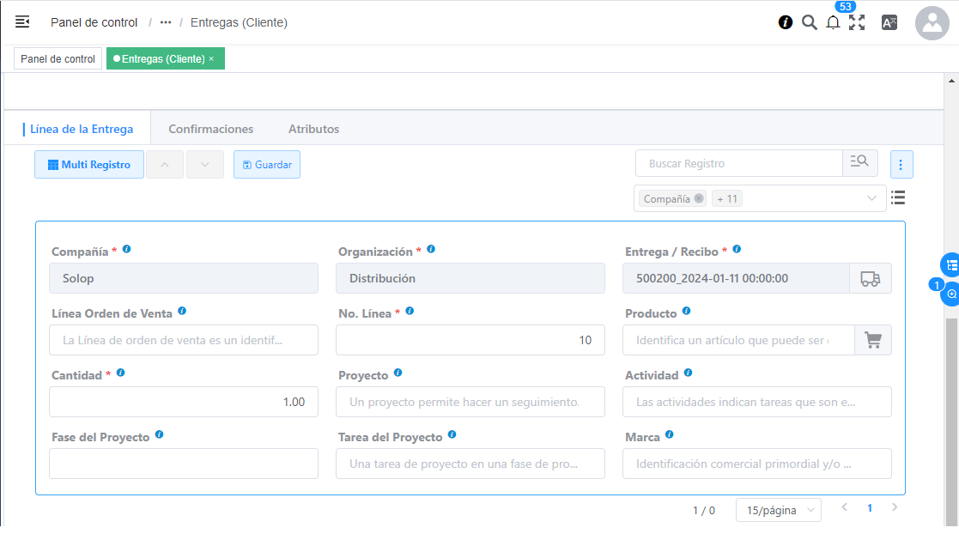959x546 pixels.
Task: Click the Buscar Registro search field
Action: coord(738,163)
